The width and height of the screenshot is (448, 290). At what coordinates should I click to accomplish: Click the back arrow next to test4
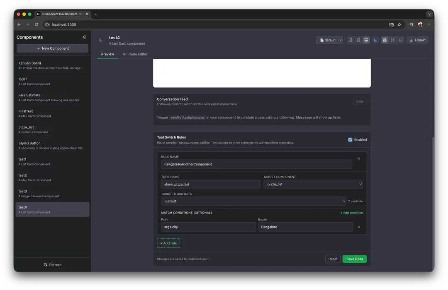pyautogui.click(x=101, y=40)
